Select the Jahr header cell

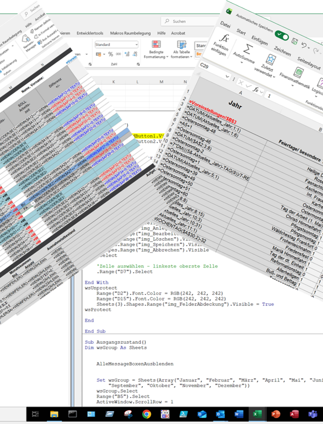235,104
